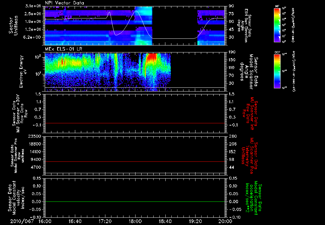
Task: Click the '206' telemetry tick label
Action: (232, 144)
